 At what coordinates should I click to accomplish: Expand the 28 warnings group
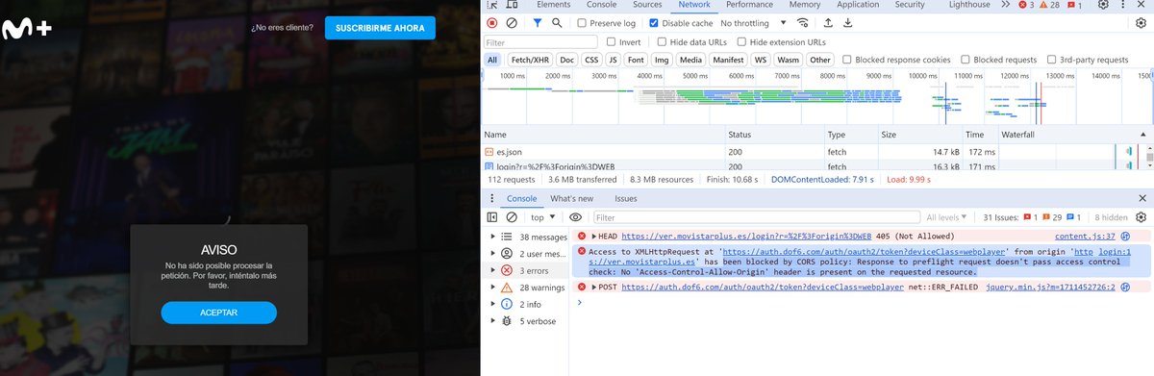493,288
